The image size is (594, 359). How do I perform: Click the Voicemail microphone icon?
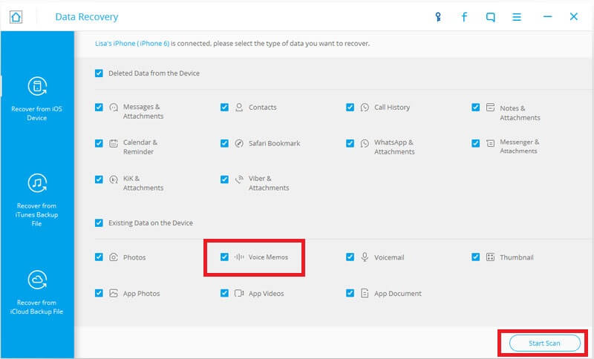[365, 257]
